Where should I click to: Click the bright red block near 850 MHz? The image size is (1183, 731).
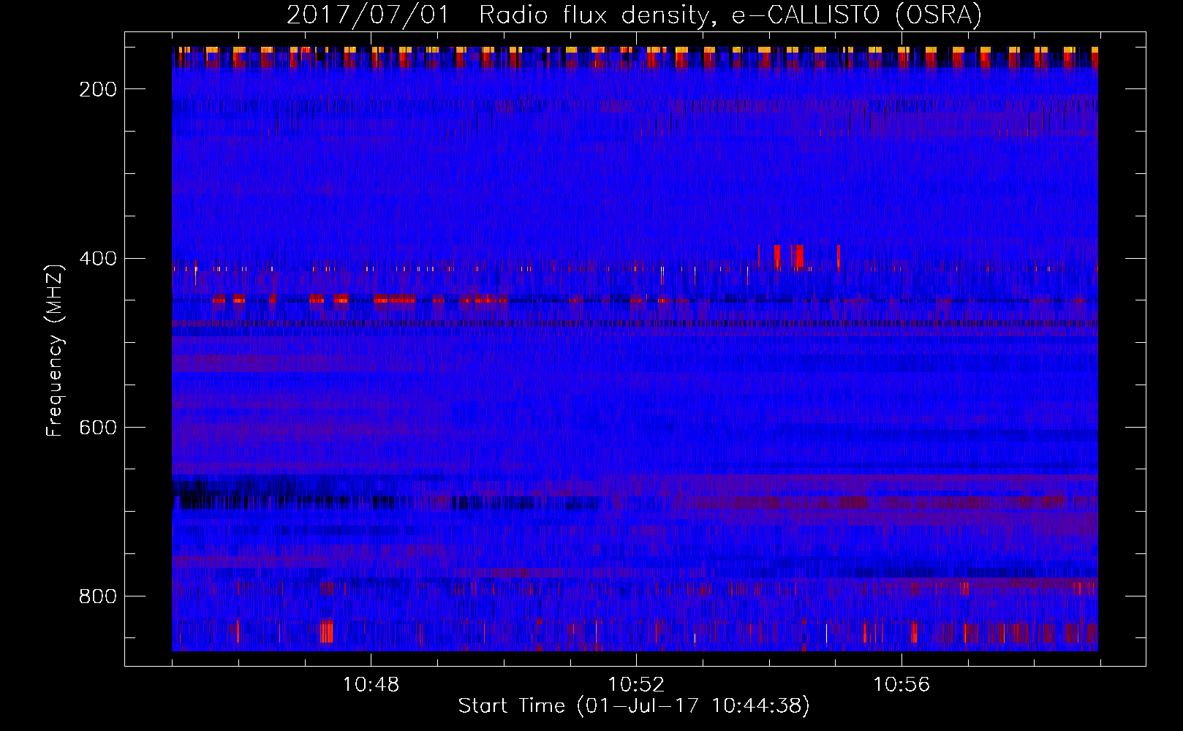click(x=327, y=632)
